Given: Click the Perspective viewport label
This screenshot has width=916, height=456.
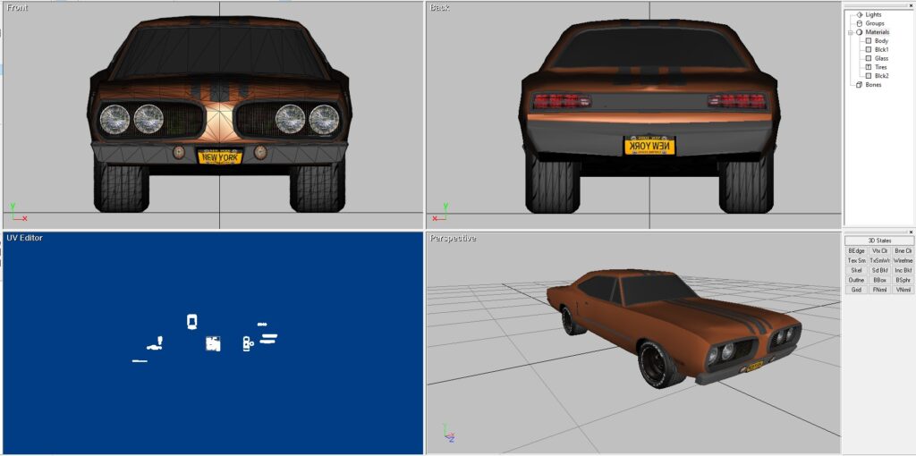Looking at the screenshot, I should tap(453, 238).
